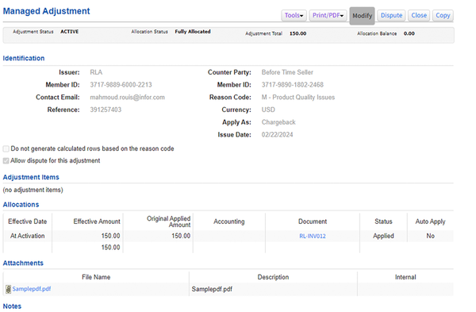Click the File Name column header
Image resolution: width=476 pixels, height=312 pixels.
click(x=96, y=277)
